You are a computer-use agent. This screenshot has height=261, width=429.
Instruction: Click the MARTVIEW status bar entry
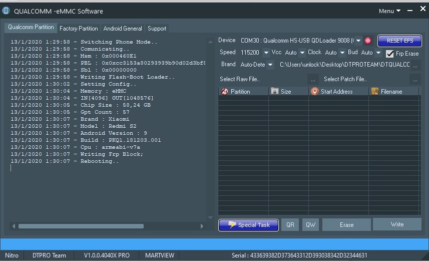160,255
